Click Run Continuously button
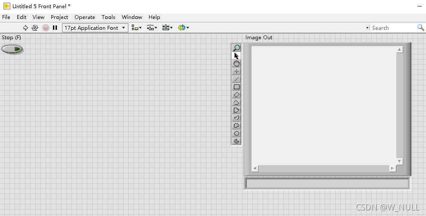Viewport: 426px width, 216px height. pyautogui.click(x=35, y=28)
